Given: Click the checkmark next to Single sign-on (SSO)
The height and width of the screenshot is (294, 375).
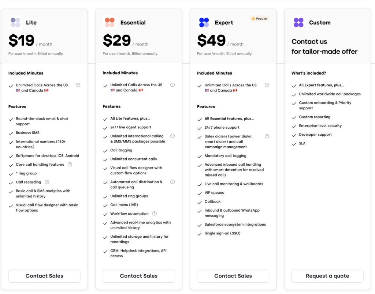Looking at the screenshot, I should tap(200, 234).
